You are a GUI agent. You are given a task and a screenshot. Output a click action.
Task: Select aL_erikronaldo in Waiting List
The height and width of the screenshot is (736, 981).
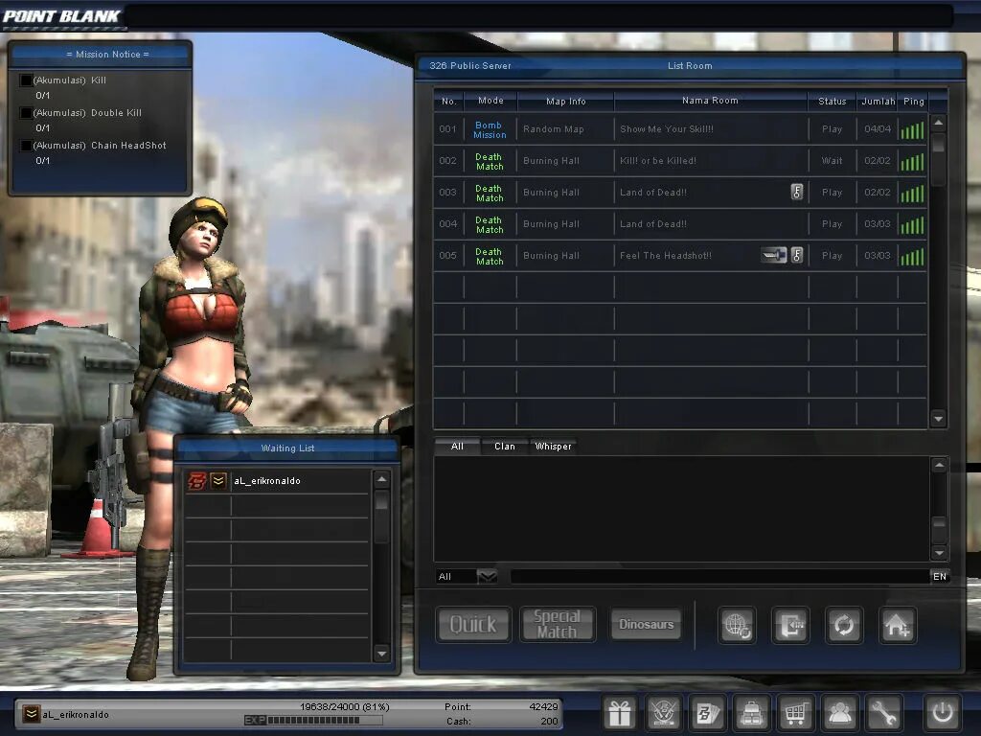tap(276, 481)
